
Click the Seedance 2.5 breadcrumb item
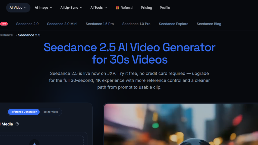pos(29,35)
